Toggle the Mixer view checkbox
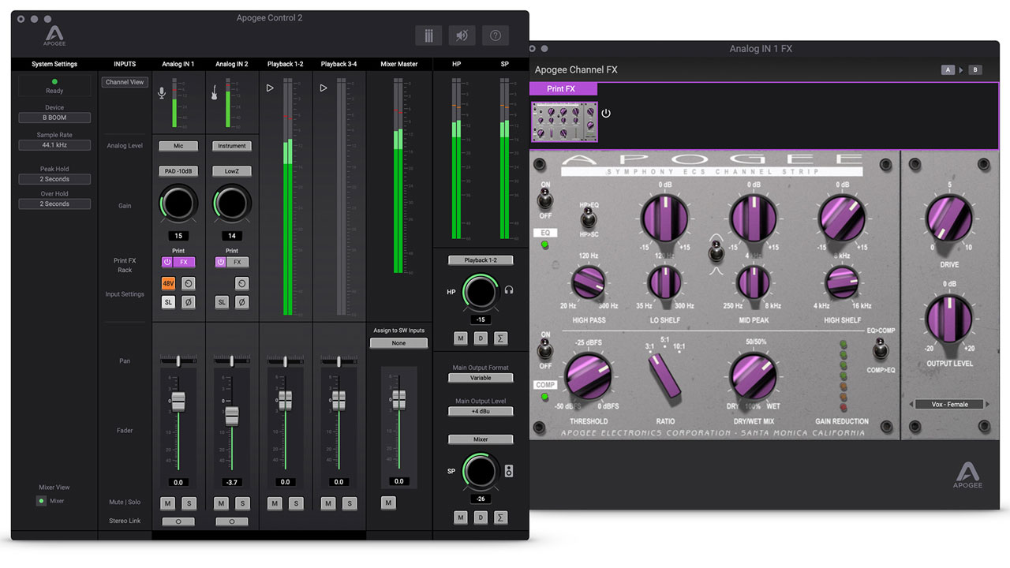The width and height of the screenshot is (1010, 568). pos(41,501)
